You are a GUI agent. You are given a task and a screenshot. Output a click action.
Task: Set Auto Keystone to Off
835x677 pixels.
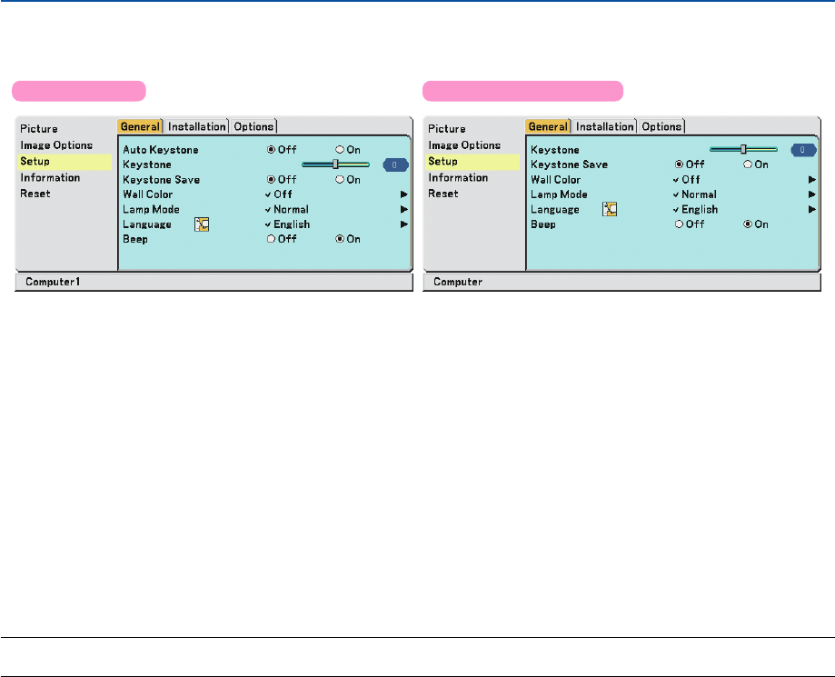pos(282,150)
